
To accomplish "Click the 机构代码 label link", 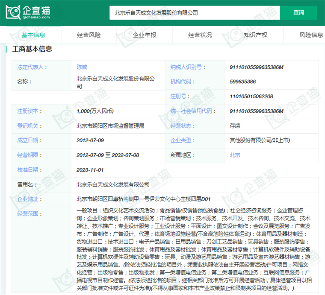I will pyautogui.click(x=181, y=82).
